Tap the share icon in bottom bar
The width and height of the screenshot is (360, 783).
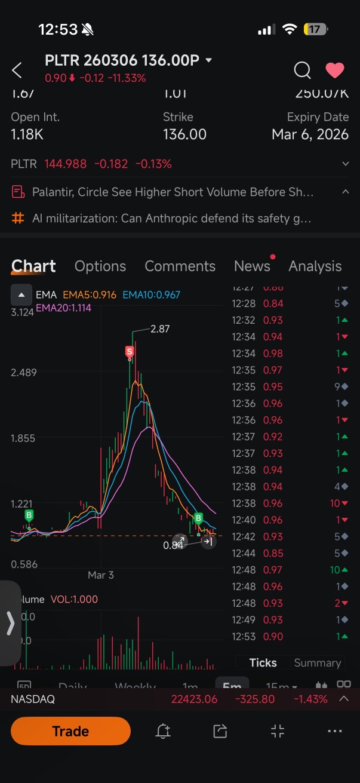220,731
